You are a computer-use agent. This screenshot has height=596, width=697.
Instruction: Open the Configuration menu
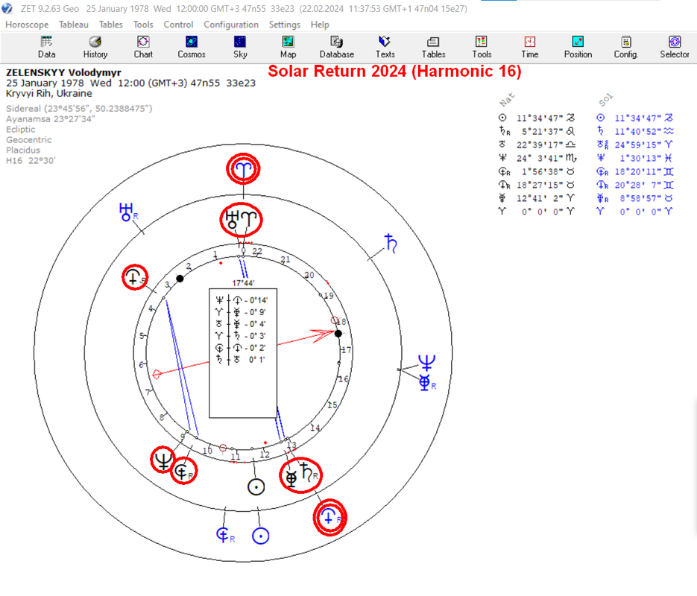click(x=231, y=25)
